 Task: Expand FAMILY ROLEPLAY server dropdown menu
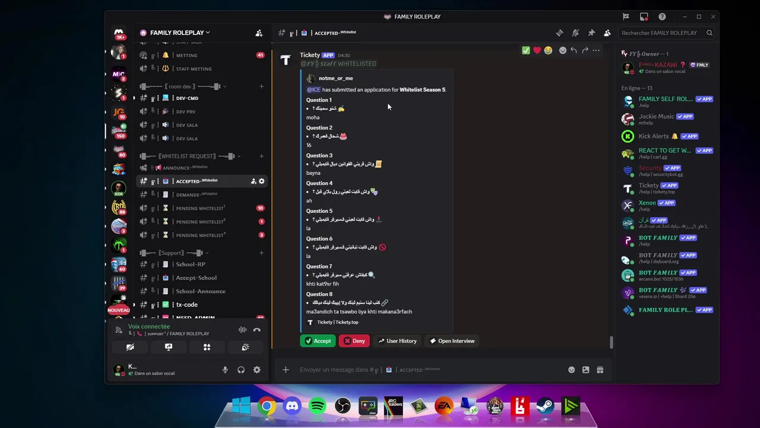pyautogui.click(x=176, y=33)
